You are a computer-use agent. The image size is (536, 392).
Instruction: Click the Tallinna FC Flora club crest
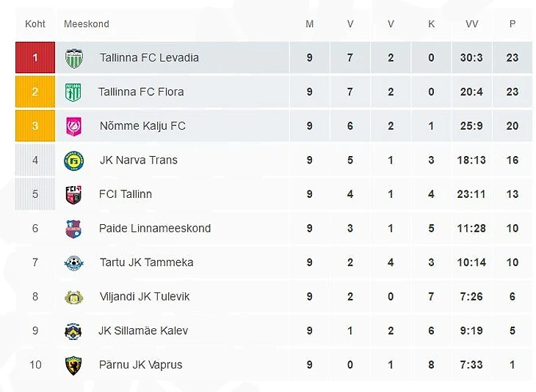[x=73, y=92]
